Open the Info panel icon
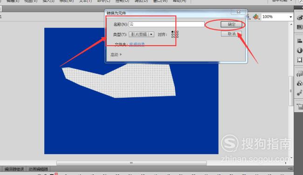The width and height of the screenshot is (303, 175). point(300,50)
